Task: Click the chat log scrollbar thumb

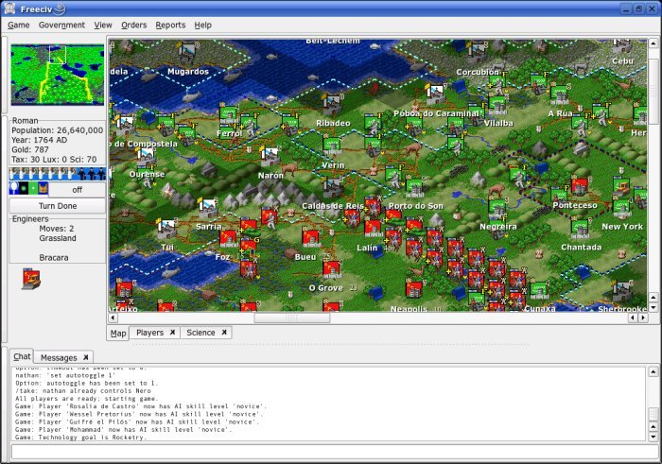Action: click(x=653, y=414)
